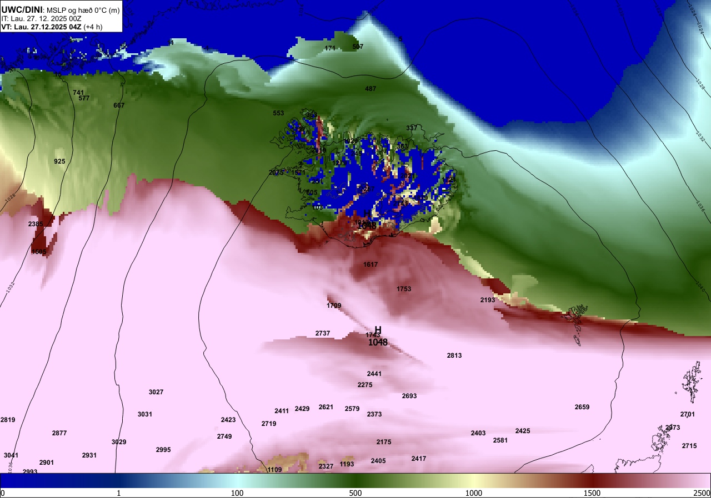
Task: Click the map value 2429
Action: [302, 409]
